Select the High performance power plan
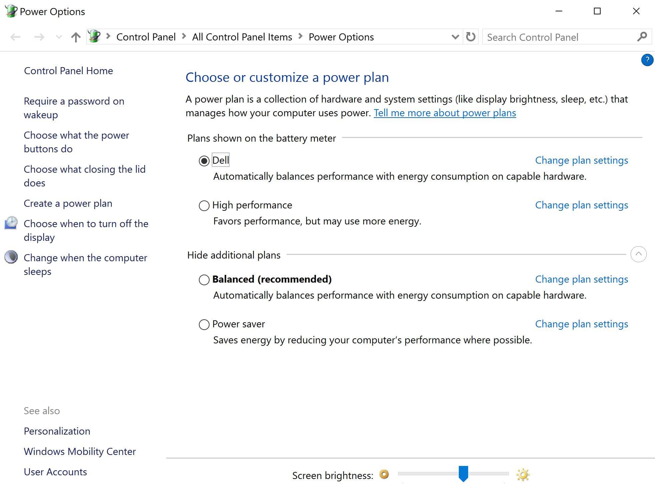655x494 pixels. (x=204, y=205)
